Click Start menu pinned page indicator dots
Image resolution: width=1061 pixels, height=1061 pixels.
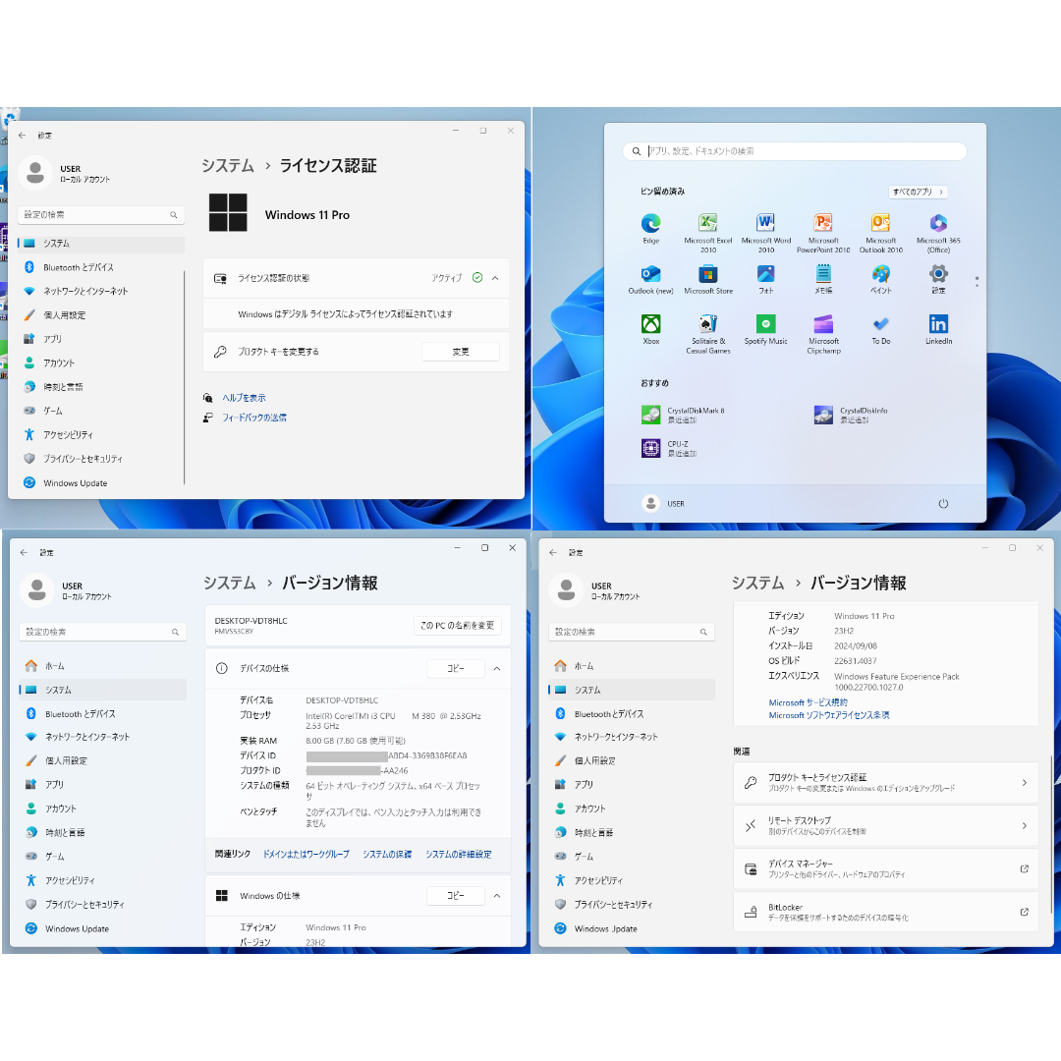(x=977, y=282)
